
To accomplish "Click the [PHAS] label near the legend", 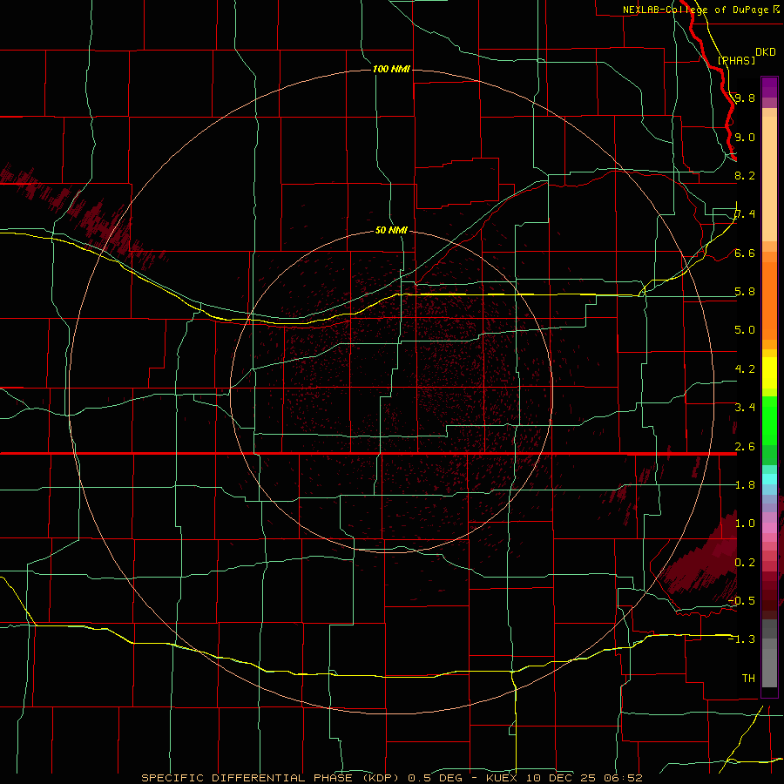I will (x=736, y=60).
